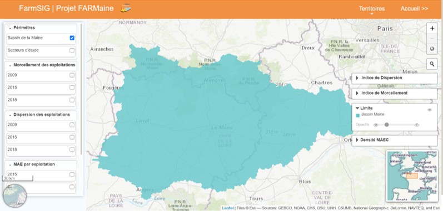This screenshot has height=211, width=443.
Task: Uncheck Bassin de la Maine checkbox
Action: (72, 38)
